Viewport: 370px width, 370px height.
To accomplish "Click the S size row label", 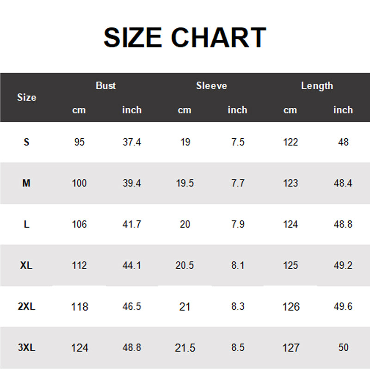I will 26,142.
